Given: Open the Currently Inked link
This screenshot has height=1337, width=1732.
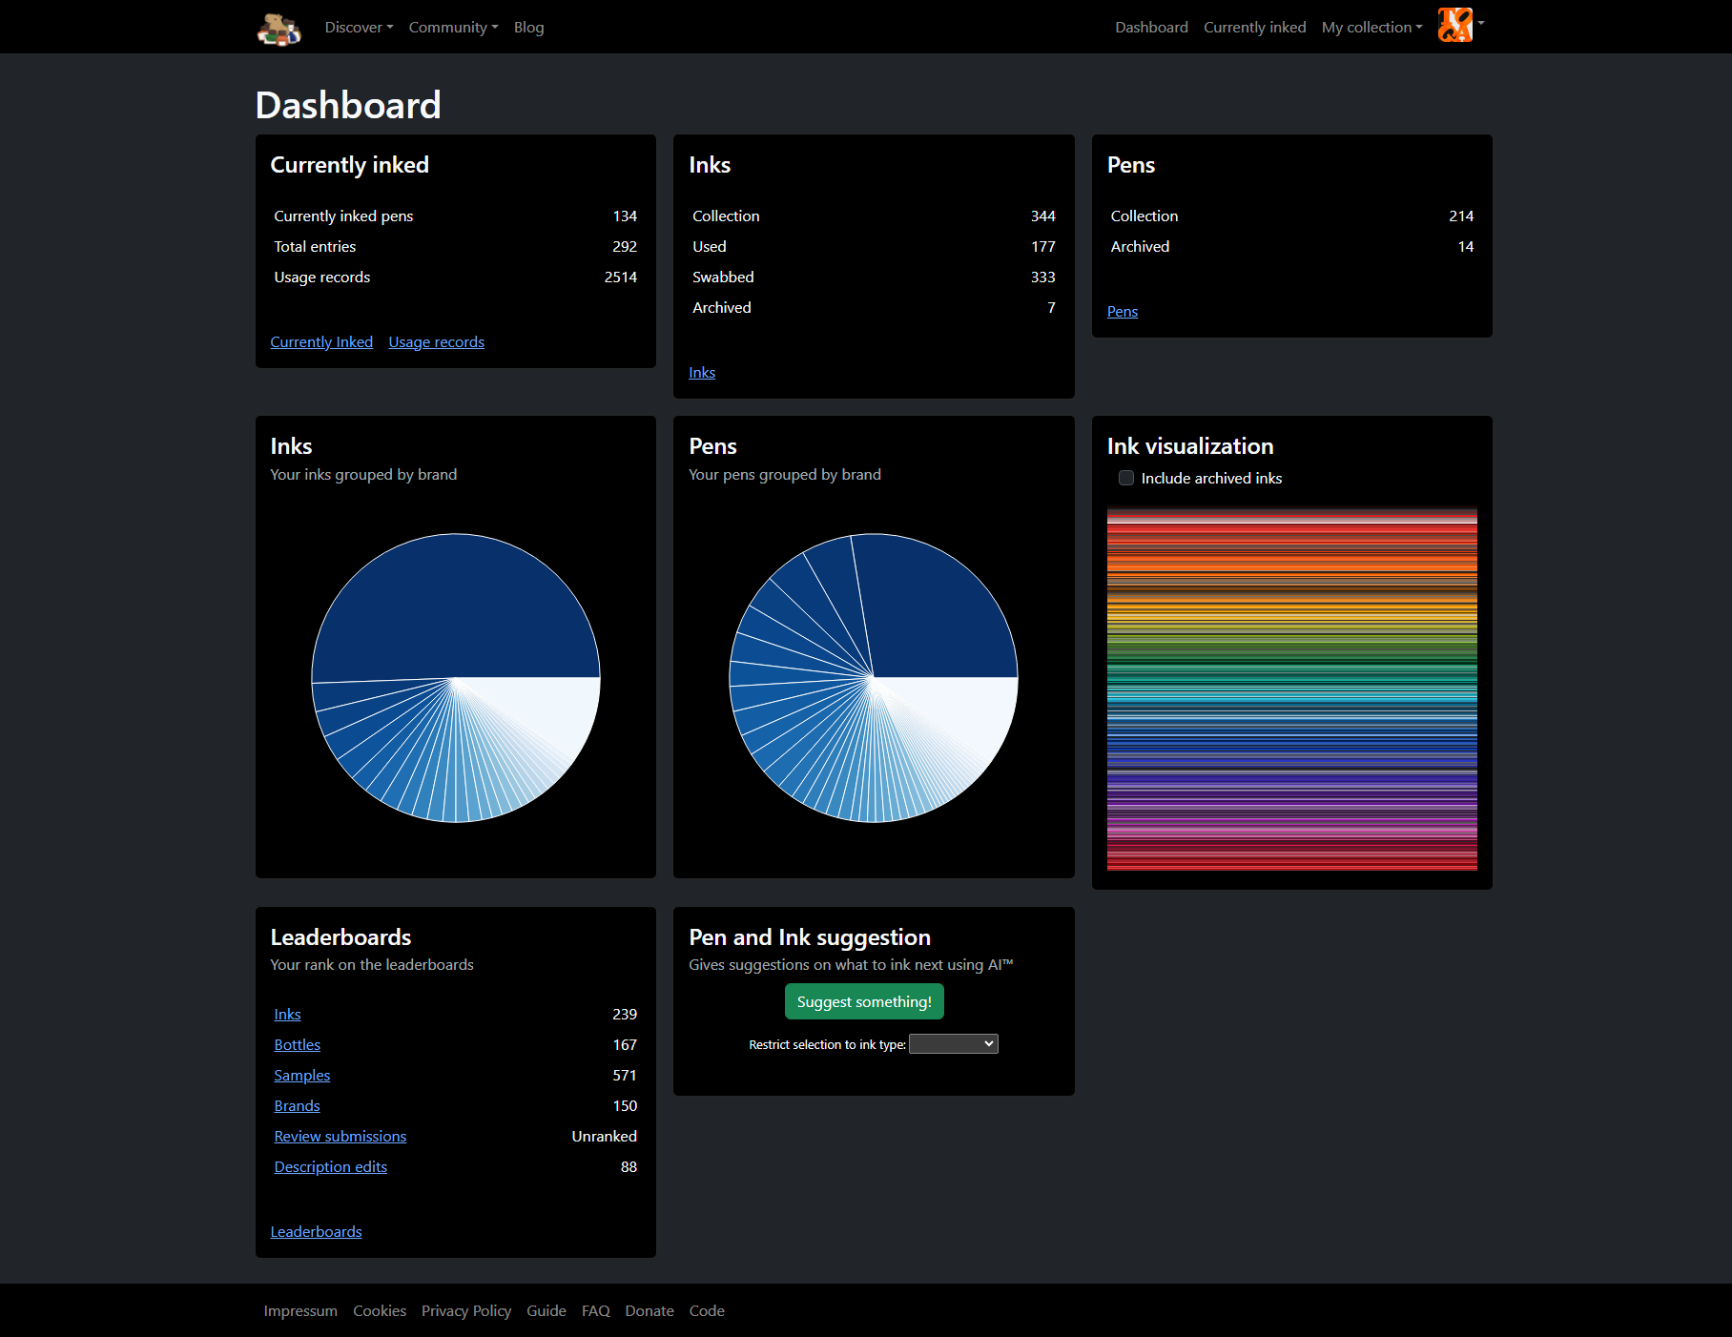Looking at the screenshot, I should click(321, 341).
